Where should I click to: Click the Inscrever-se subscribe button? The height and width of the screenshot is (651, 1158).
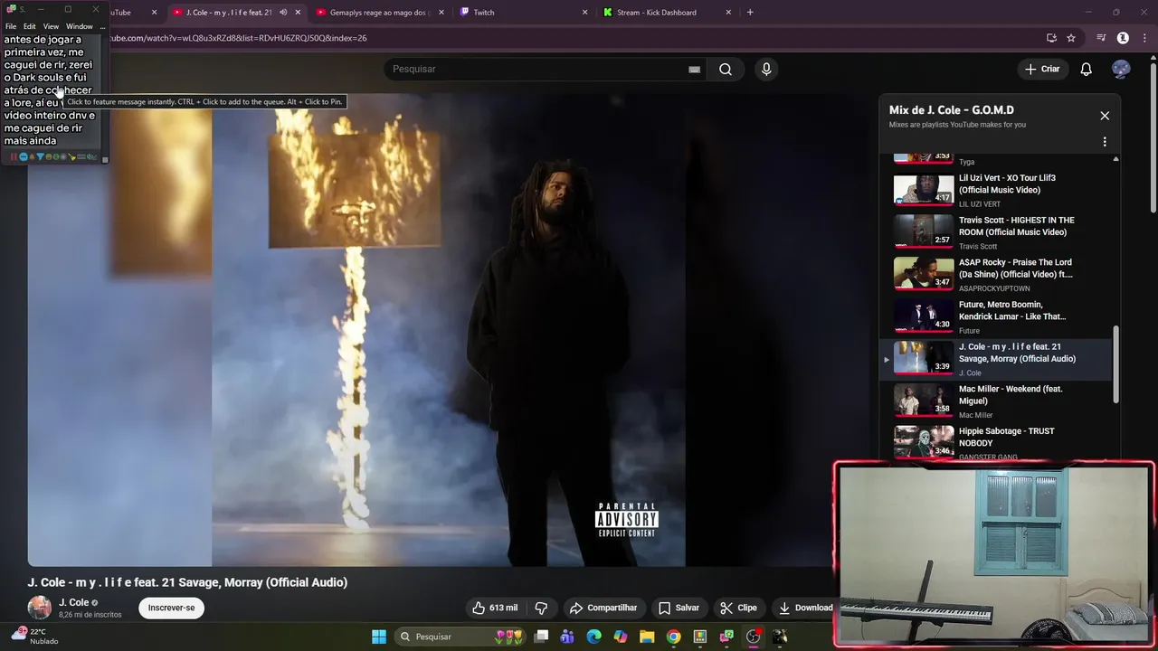click(171, 608)
